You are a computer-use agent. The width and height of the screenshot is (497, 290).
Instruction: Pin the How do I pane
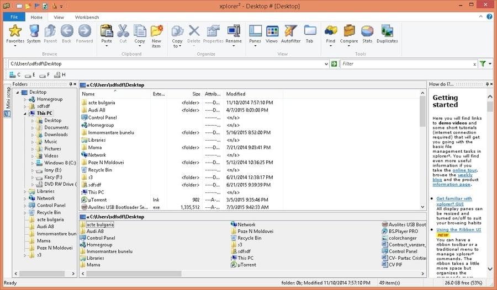487,84
